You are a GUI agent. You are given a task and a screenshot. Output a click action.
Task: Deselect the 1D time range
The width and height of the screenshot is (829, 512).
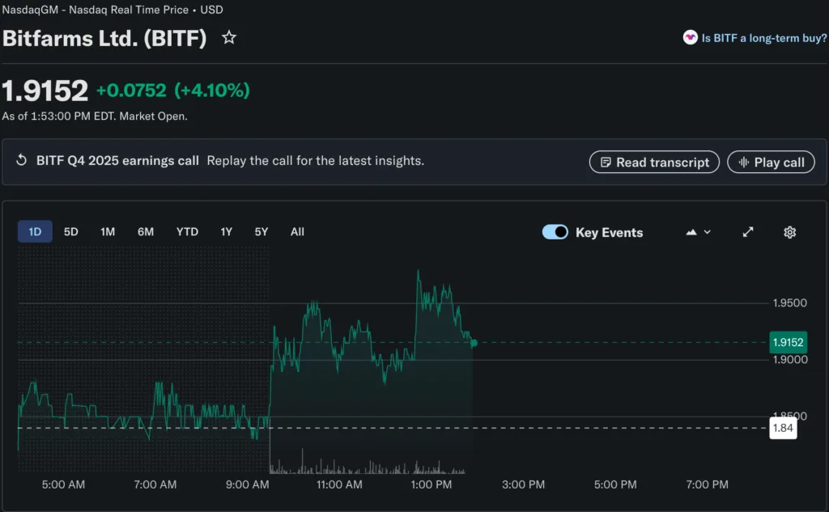tap(35, 231)
